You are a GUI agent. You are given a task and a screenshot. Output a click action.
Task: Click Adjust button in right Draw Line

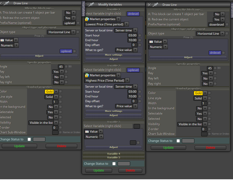point(188,57)
